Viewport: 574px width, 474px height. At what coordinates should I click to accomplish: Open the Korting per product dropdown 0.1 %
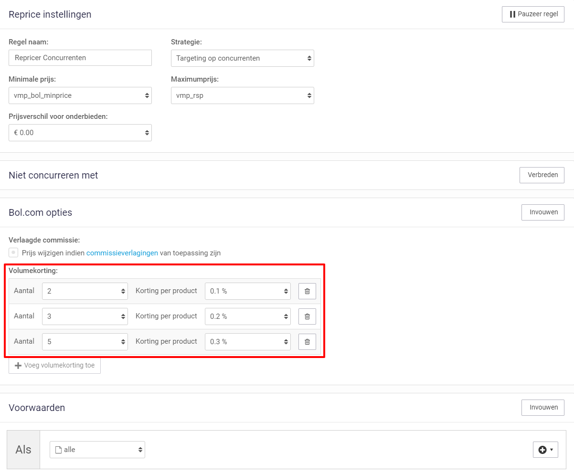pyautogui.click(x=248, y=291)
